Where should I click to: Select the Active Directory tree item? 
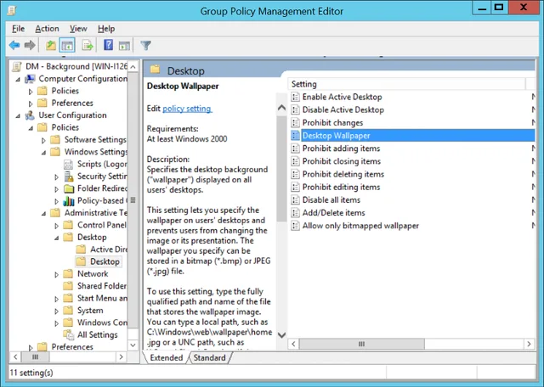coord(109,250)
